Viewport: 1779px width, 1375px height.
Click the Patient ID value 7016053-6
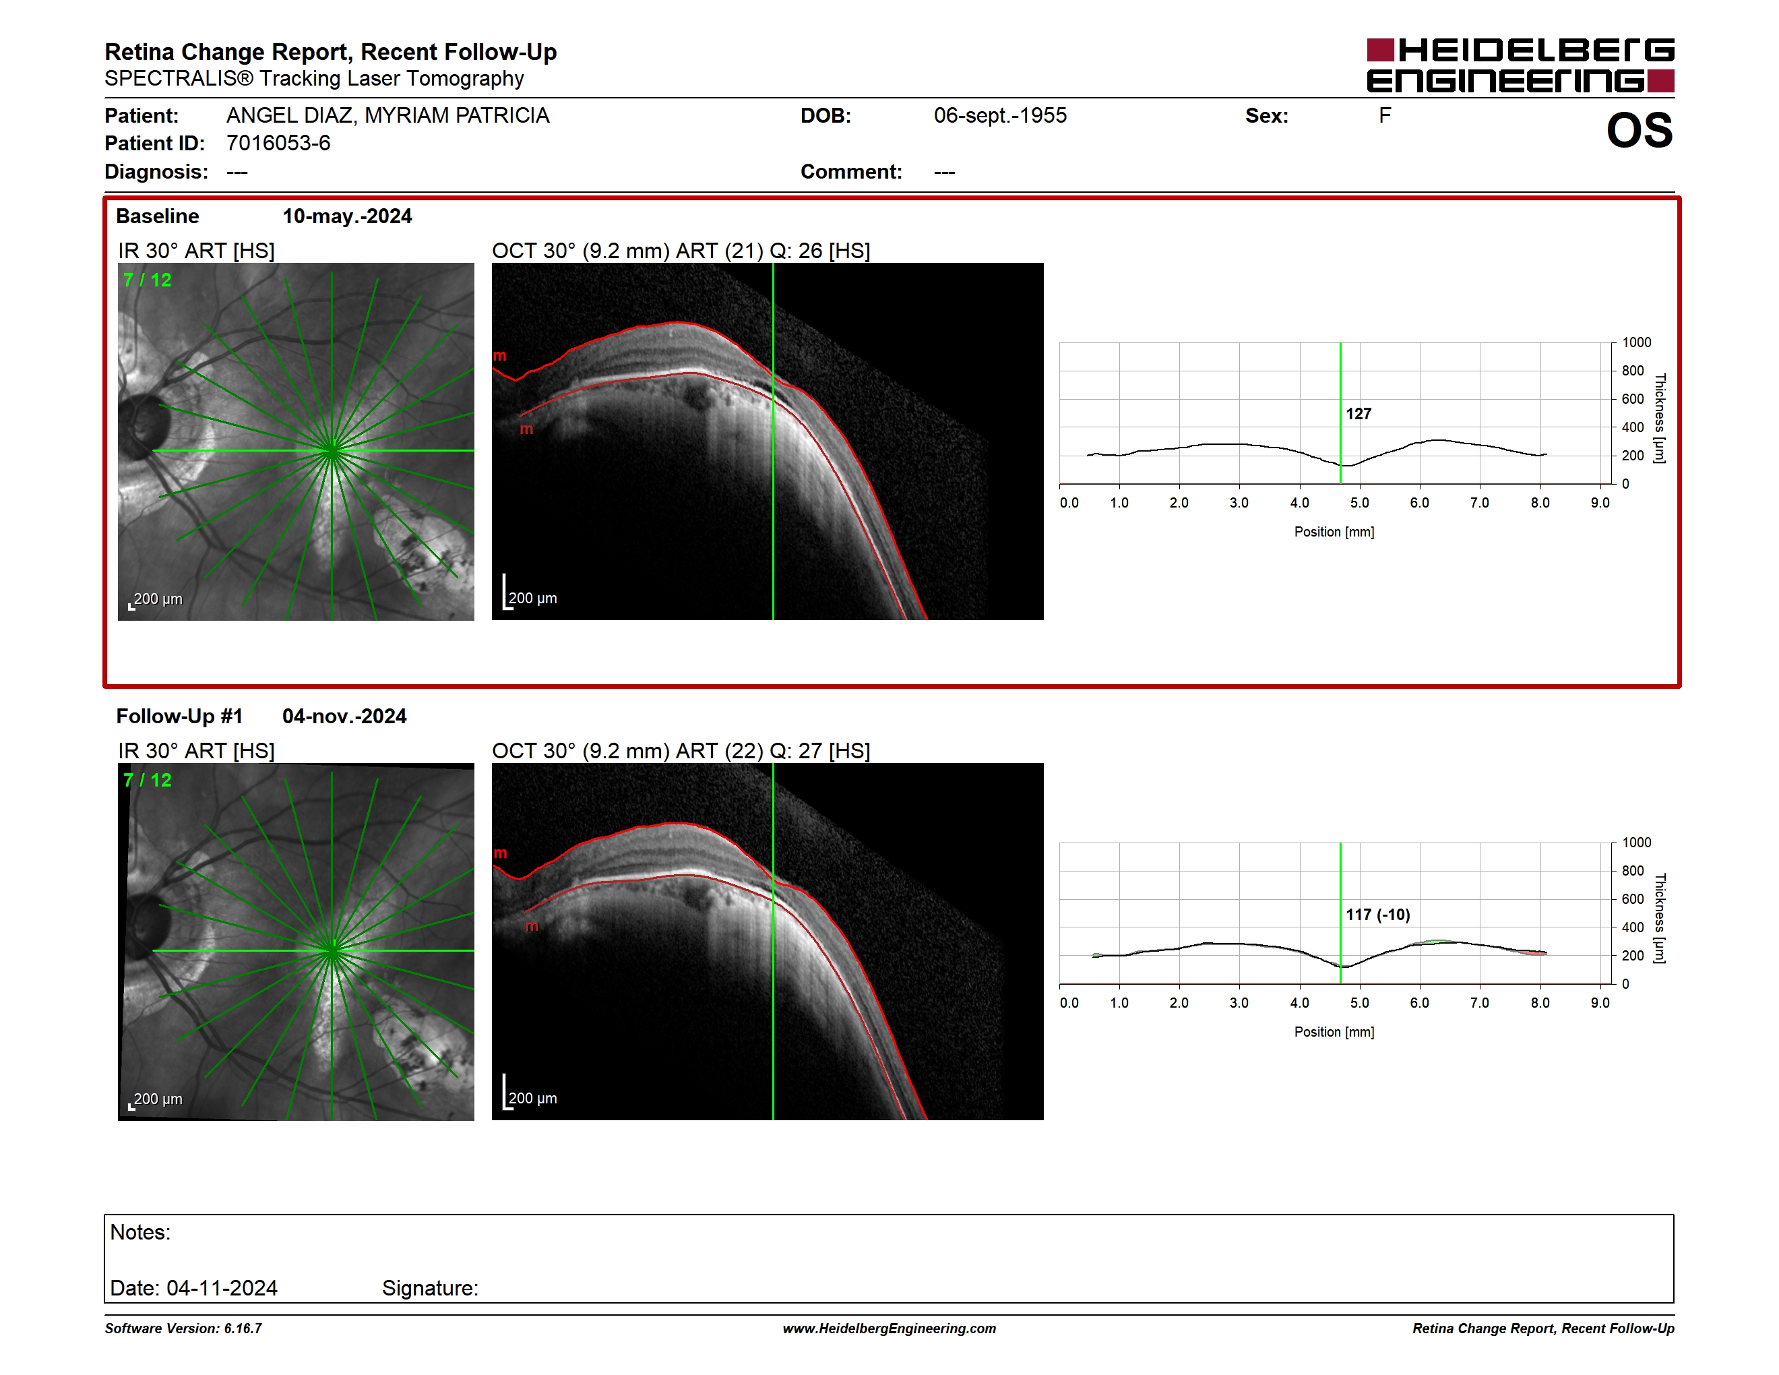tap(278, 144)
